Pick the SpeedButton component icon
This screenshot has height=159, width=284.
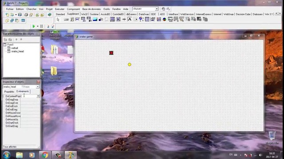click(x=72, y=19)
